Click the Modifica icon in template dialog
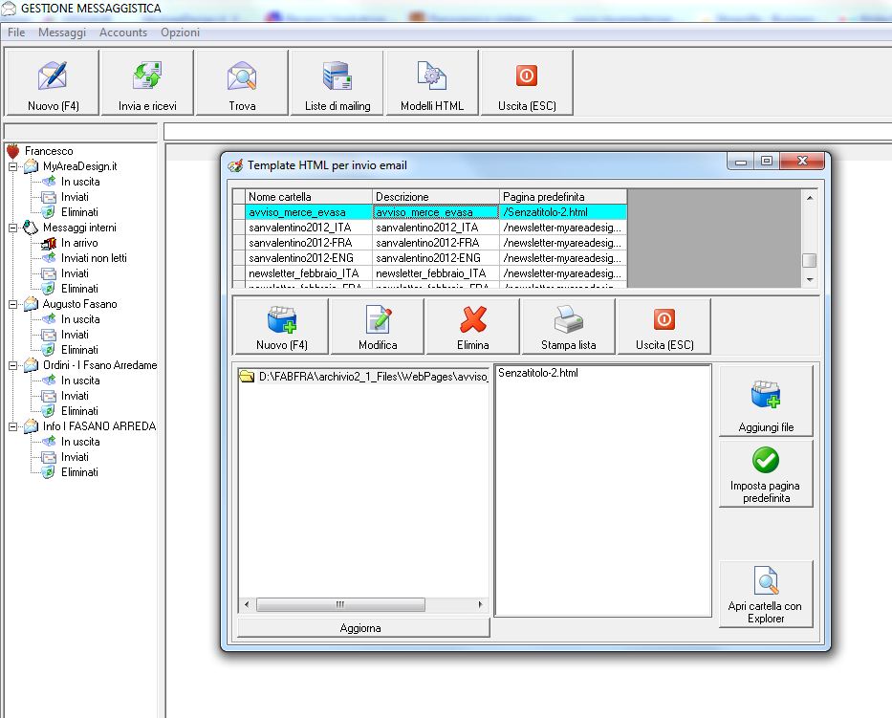The image size is (892, 718). tap(378, 320)
